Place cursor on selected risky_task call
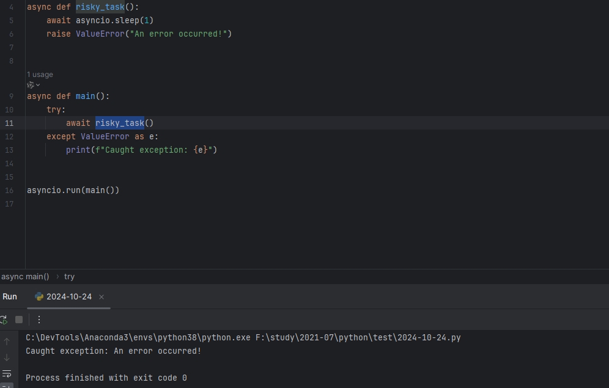 (x=119, y=123)
